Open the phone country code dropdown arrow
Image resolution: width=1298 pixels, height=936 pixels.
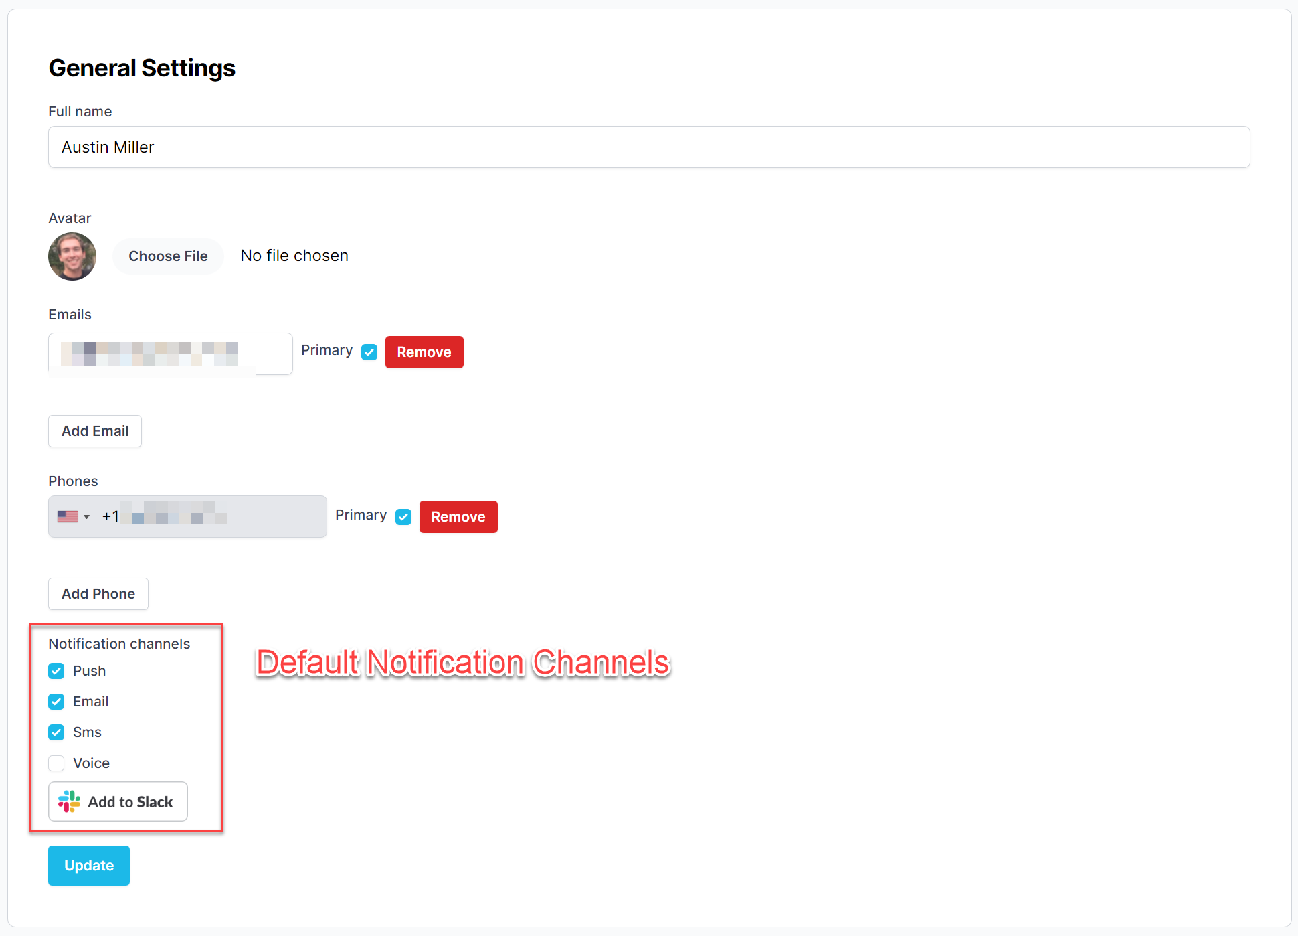(x=86, y=517)
